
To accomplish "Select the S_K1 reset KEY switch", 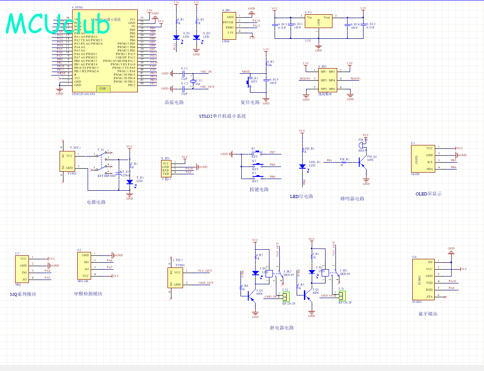I will [249, 82].
